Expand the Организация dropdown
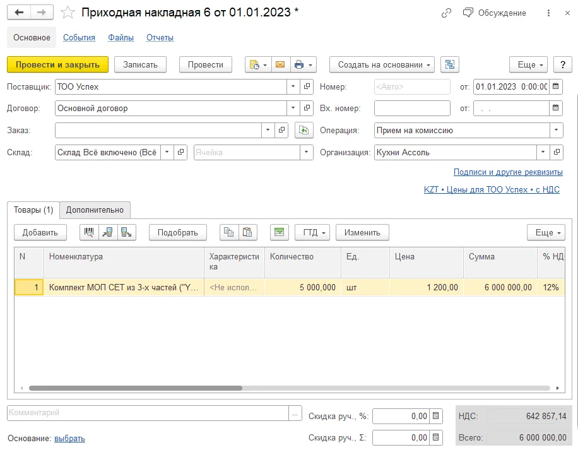The height and width of the screenshot is (450, 578). pos(543,152)
